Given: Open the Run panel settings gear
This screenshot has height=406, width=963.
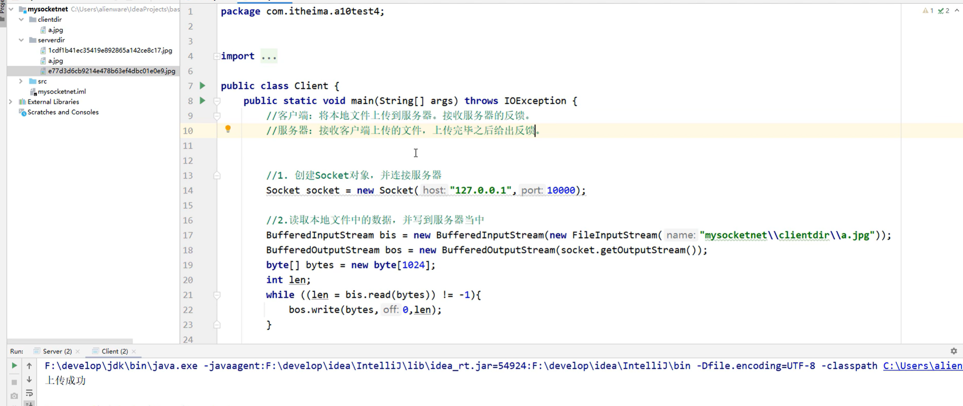Looking at the screenshot, I should click(x=954, y=351).
